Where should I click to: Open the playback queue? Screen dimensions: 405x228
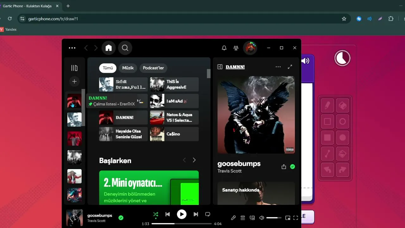click(x=243, y=218)
